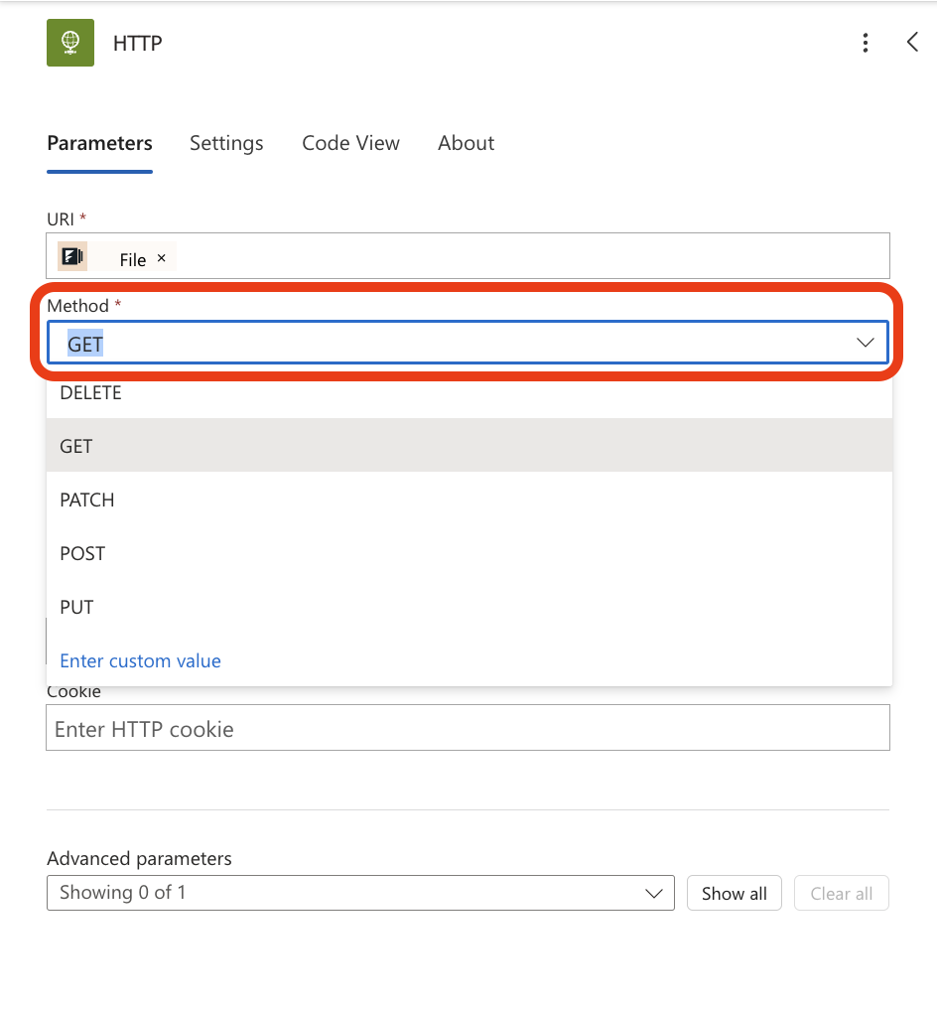937x1010 pixels.
Task: Click the Enter custom value link
Action: 140,661
